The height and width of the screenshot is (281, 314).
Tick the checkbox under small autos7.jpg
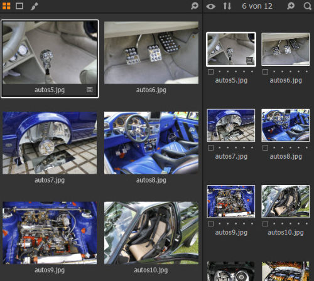pos(210,148)
